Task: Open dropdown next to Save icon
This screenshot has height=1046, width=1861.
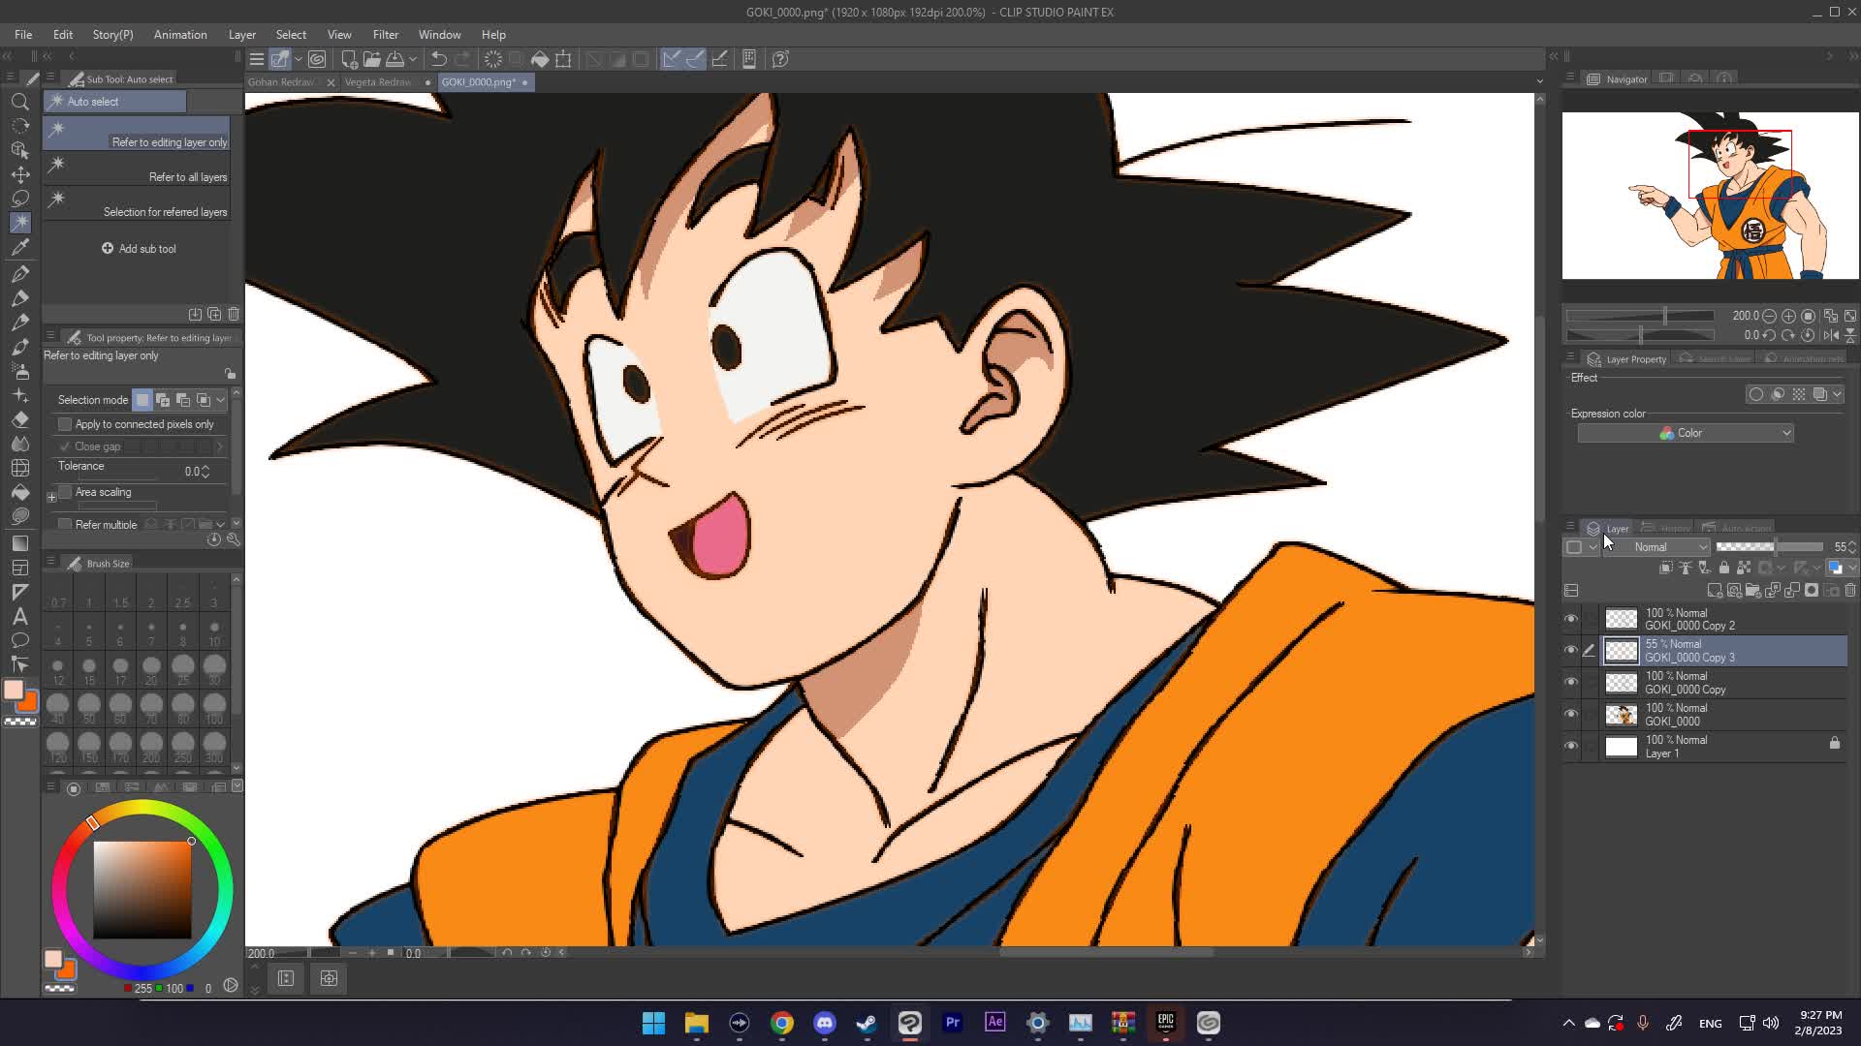Action: click(x=413, y=59)
